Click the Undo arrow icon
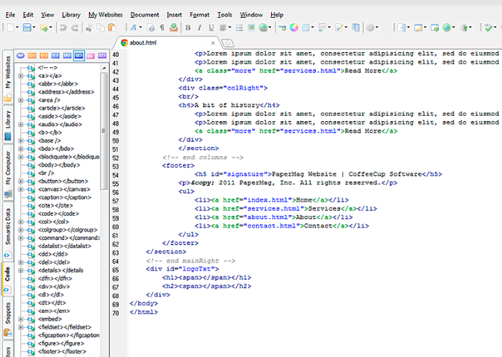Viewport: 502px width, 357px height. 62,28
